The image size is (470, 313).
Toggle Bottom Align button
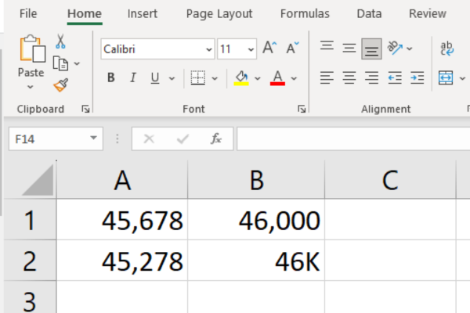(x=371, y=49)
